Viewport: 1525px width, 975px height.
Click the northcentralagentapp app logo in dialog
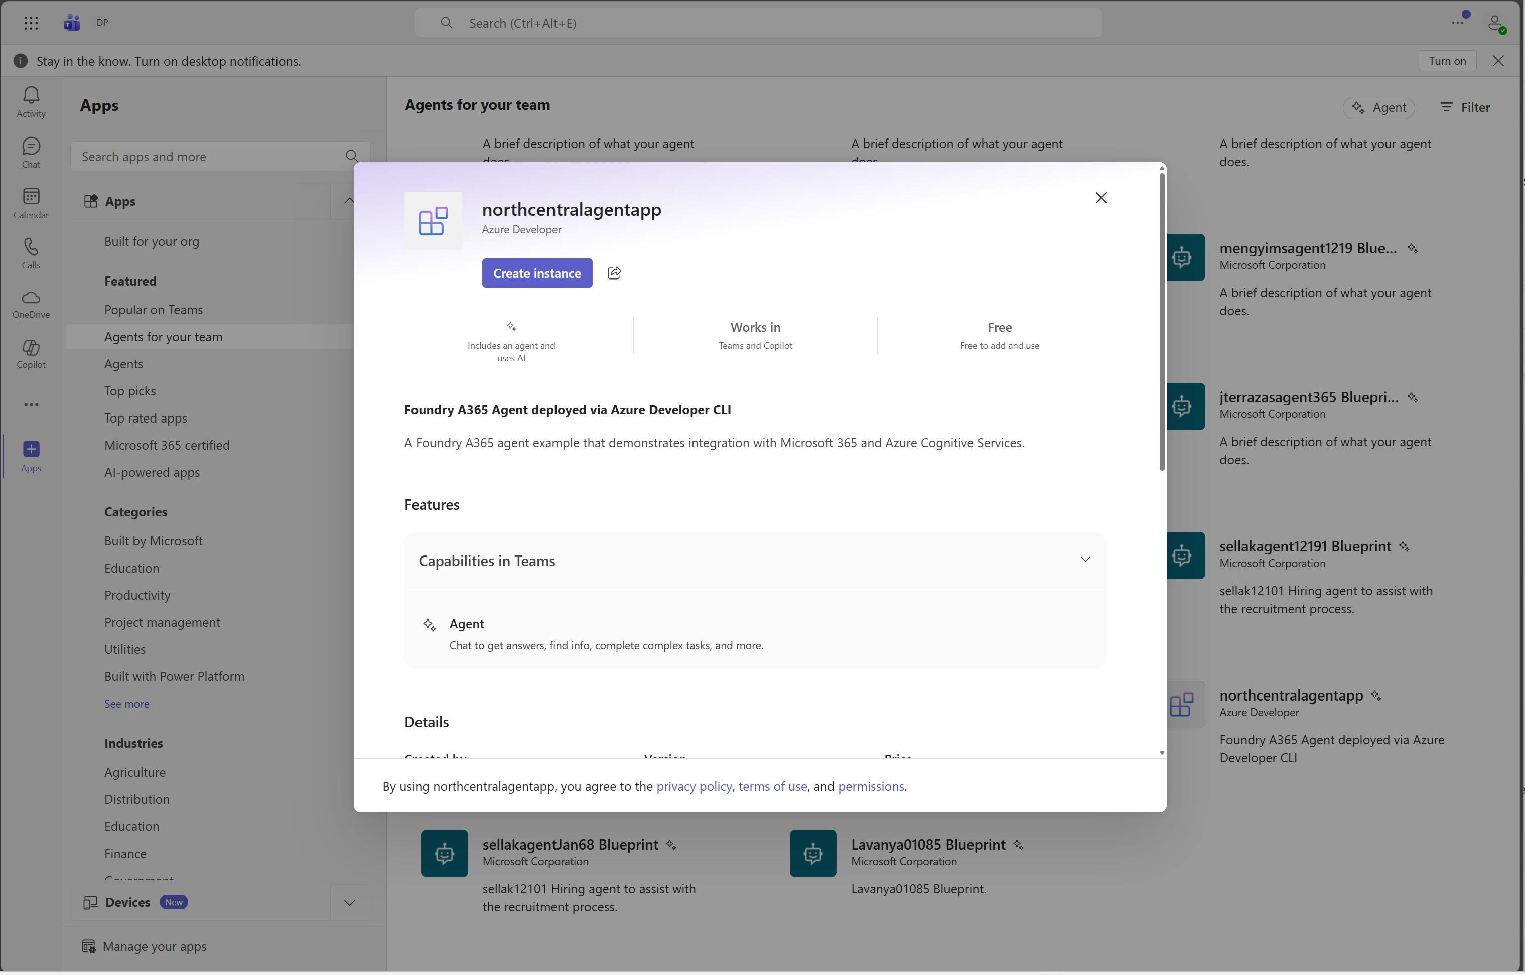point(433,221)
